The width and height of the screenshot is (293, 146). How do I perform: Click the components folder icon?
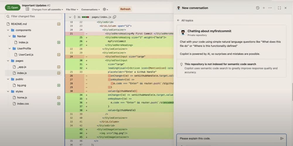[x=13, y=30]
